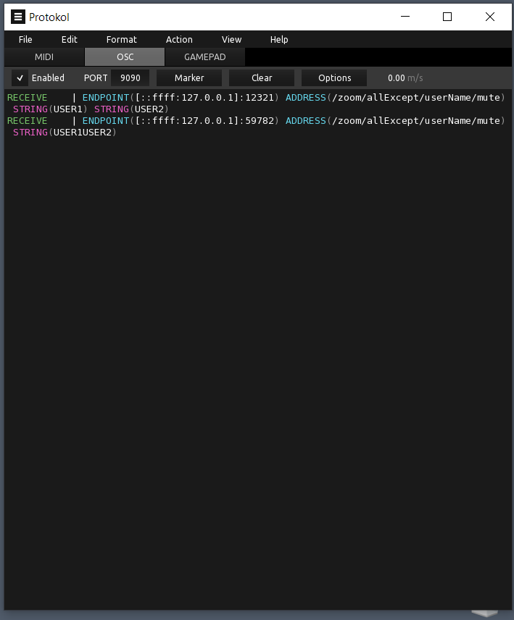
Task: Maximize the Protokol window
Action: tap(447, 17)
